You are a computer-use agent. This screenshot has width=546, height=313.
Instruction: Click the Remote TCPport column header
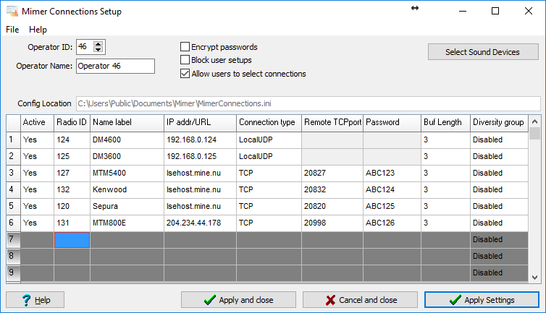click(332, 122)
